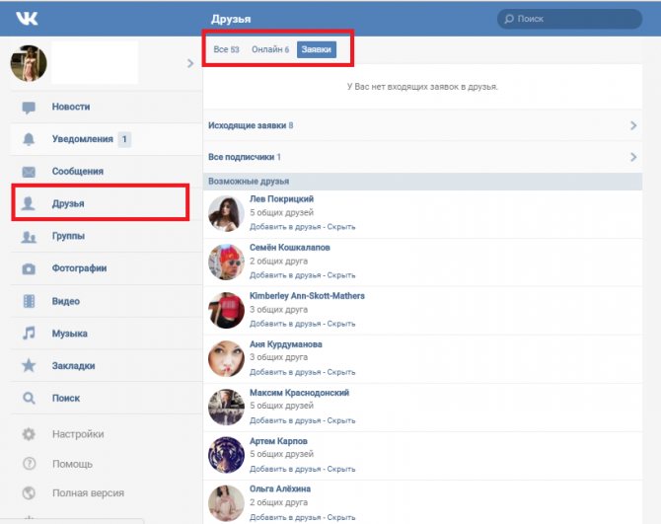This screenshot has width=661, height=524.
Task: Open Музыка note icon
Action: click(29, 333)
